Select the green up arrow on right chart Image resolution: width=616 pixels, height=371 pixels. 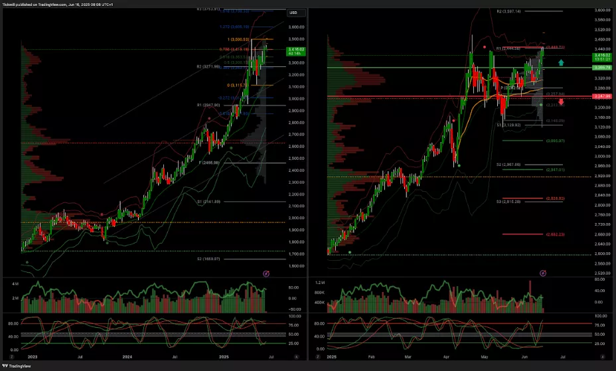coord(561,63)
